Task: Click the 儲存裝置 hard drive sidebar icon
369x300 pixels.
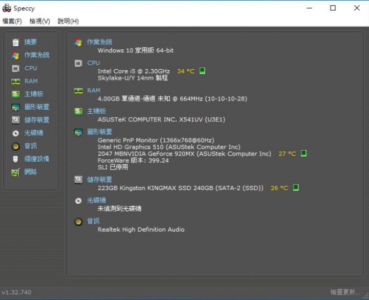Action: pos(15,120)
